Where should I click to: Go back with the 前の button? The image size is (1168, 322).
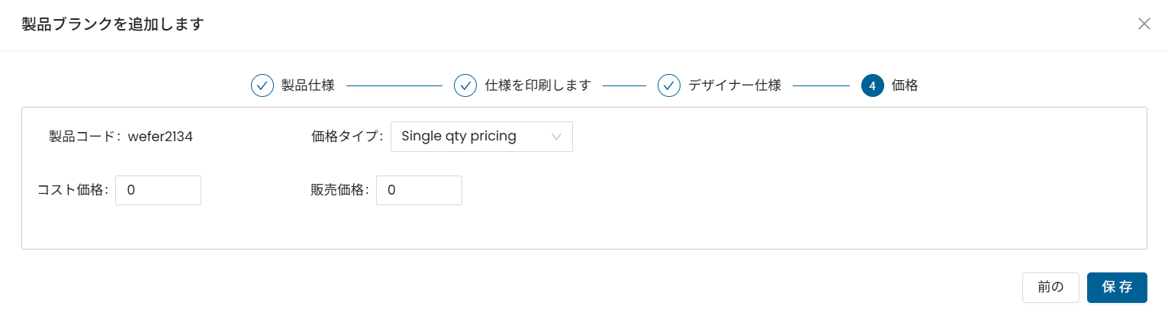[x=1051, y=288]
